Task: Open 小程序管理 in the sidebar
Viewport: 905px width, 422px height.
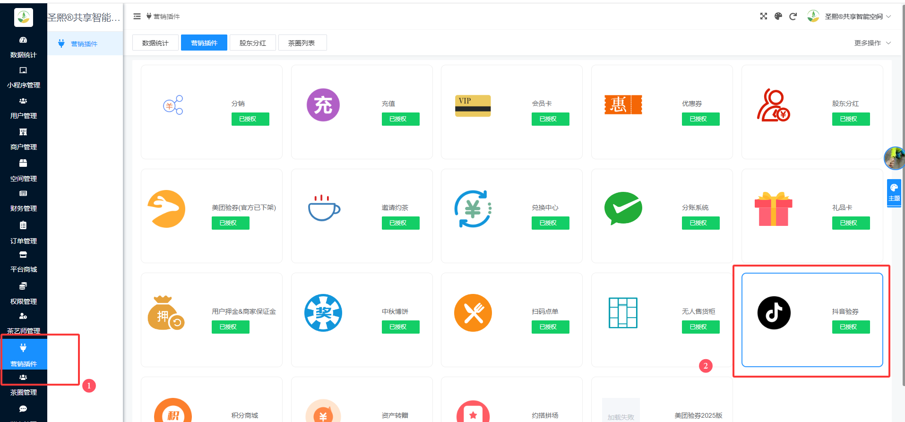Action: [x=23, y=78]
